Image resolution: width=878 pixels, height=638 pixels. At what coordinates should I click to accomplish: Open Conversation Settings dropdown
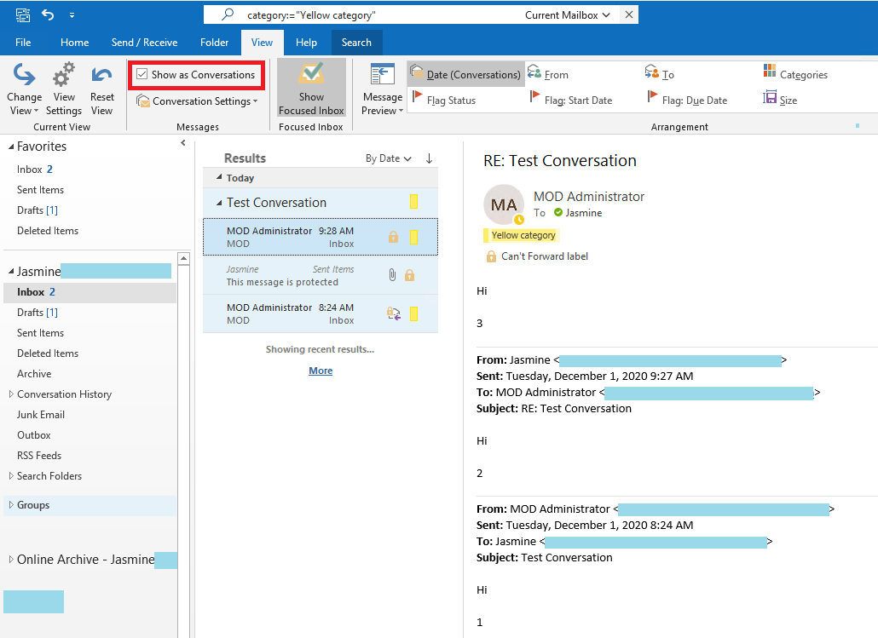pos(197,101)
